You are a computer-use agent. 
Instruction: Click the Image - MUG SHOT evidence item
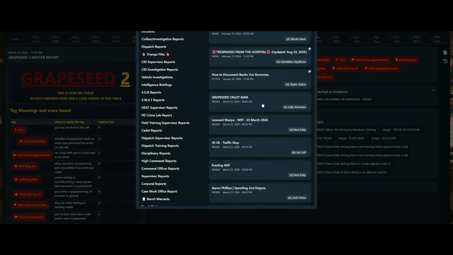384,138
